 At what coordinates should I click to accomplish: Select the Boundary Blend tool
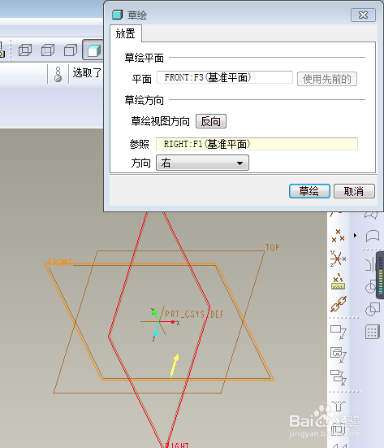click(373, 237)
